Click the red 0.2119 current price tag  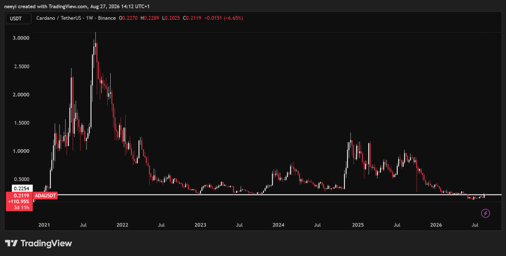pos(21,195)
